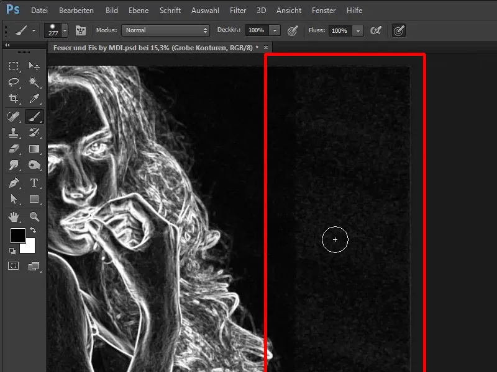Select the Eyedropper tool
The image size is (497, 372).
pos(34,99)
